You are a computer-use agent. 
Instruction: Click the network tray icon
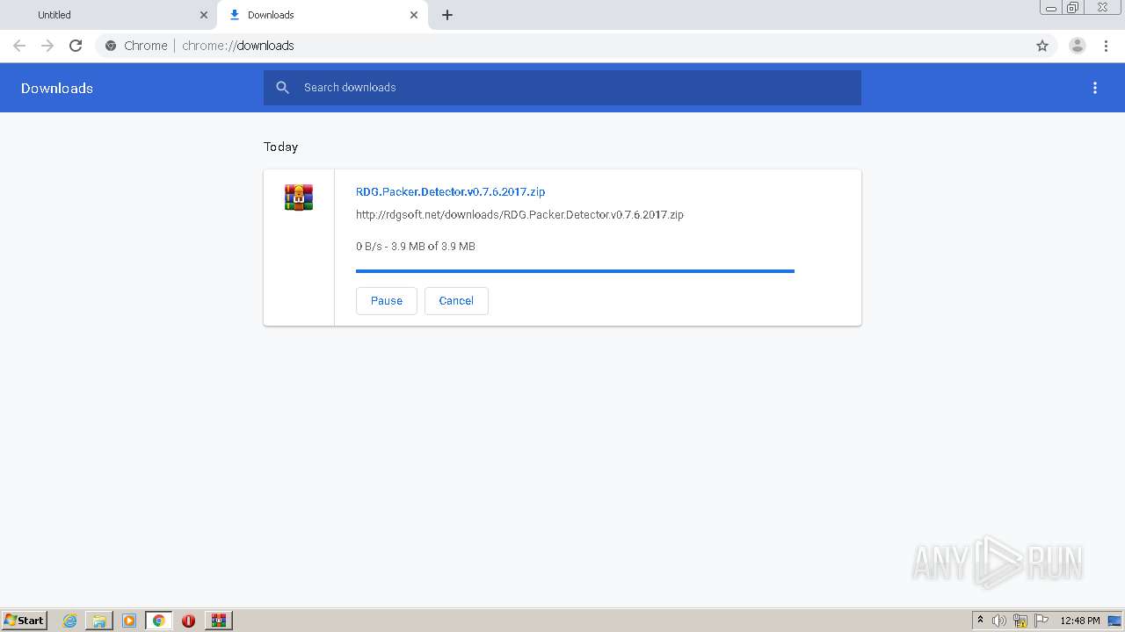[1020, 621]
